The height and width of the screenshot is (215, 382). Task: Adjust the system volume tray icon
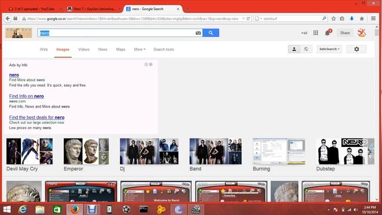click(356, 210)
